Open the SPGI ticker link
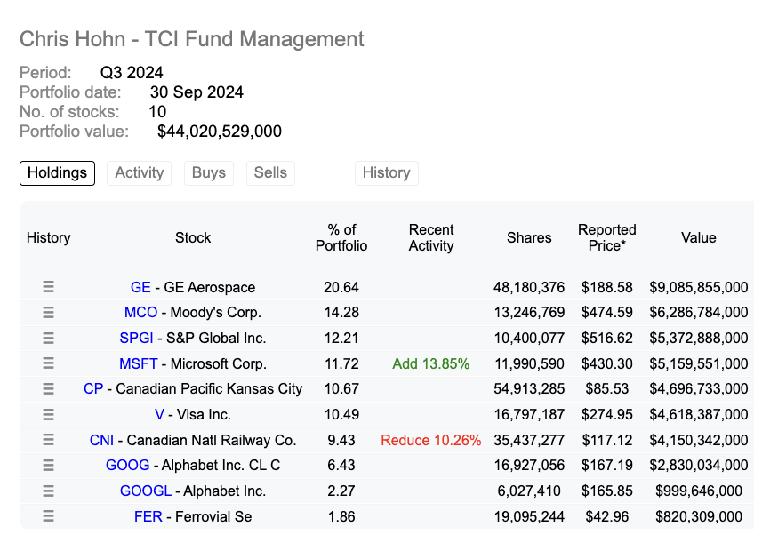770x551 pixels. pos(137,338)
